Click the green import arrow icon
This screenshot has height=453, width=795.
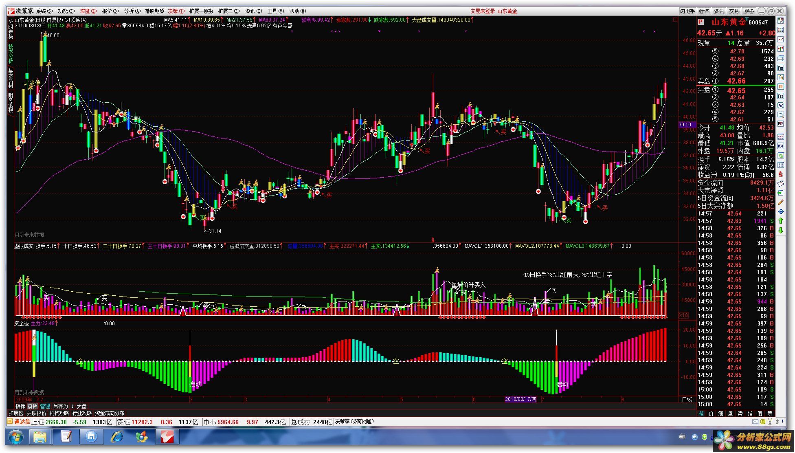[x=781, y=193]
